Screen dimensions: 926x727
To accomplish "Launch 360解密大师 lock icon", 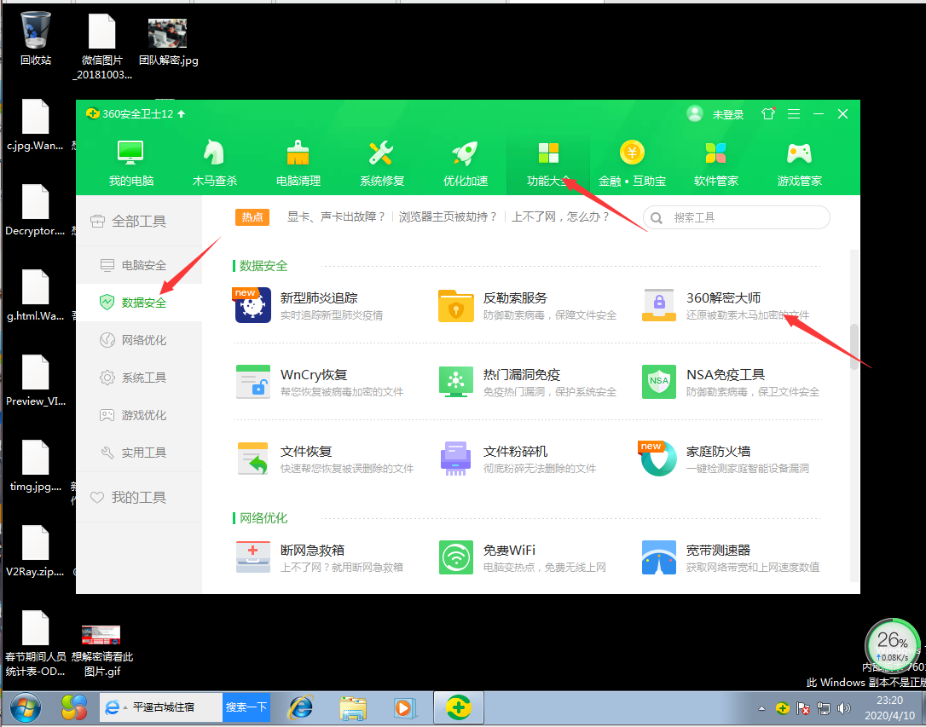I will coord(659,305).
